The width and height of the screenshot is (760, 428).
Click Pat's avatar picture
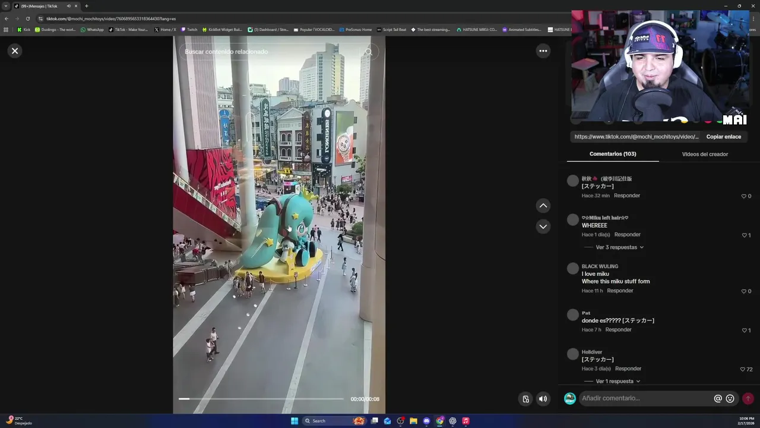pyautogui.click(x=572, y=315)
